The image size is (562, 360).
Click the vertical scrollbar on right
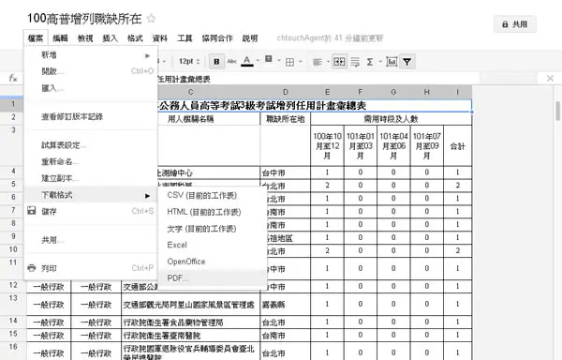pyautogui.click(x=557, y=112)
